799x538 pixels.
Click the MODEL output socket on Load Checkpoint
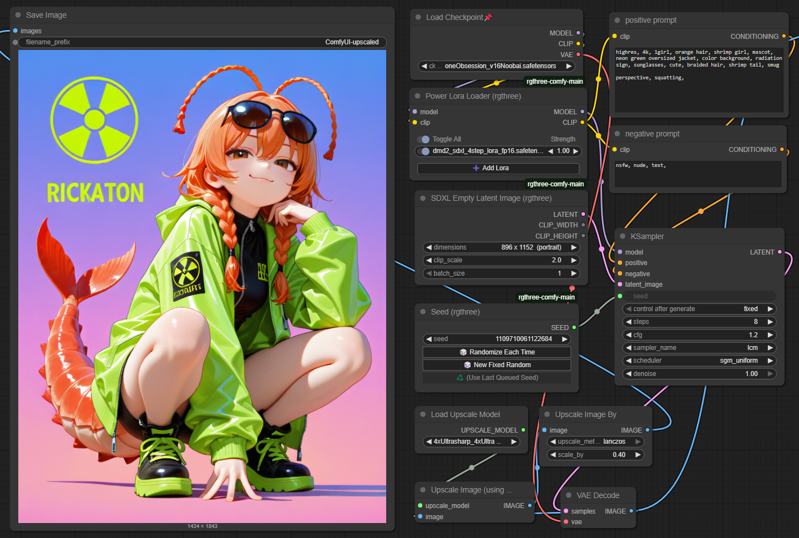578,33
